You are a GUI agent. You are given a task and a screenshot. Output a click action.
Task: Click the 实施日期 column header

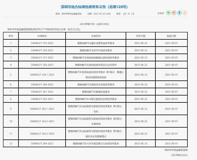pyautogui.click(x=171, y=36)
